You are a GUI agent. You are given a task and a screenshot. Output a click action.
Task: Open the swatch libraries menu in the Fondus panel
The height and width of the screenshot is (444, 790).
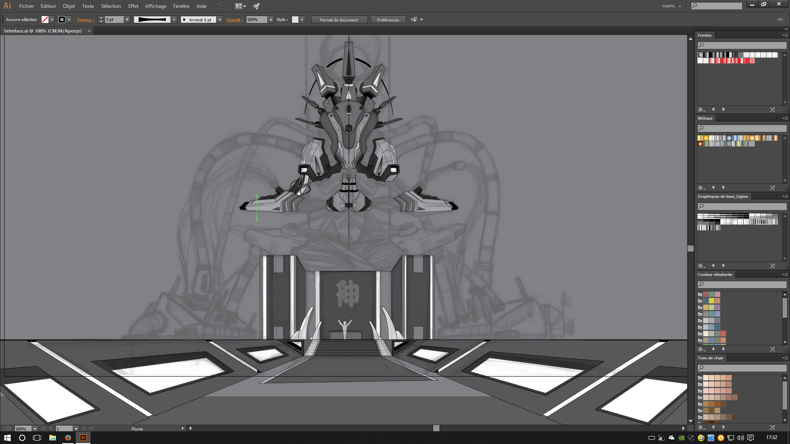coord(702,110)
